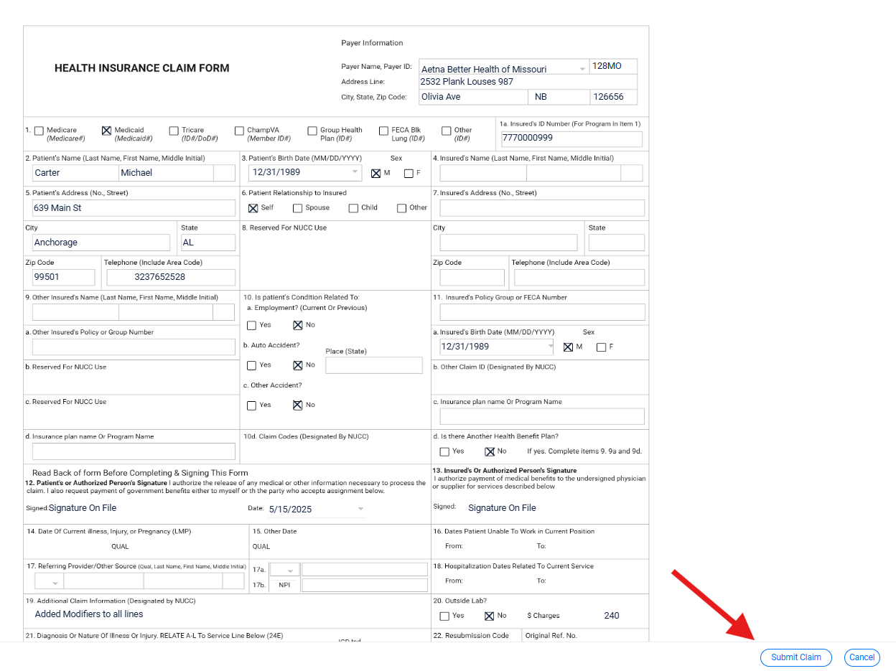This screenshot has width=896, height=671.
Task: Click Additional Claim Information text
Action: click(89, 614)
